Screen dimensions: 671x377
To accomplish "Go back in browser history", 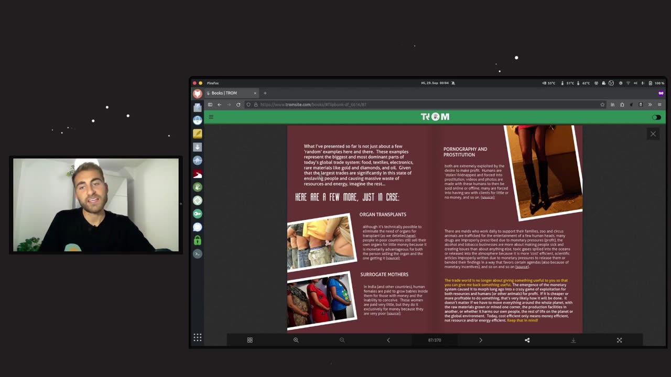I will click(x=220, y=105).
